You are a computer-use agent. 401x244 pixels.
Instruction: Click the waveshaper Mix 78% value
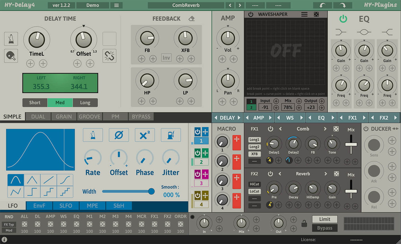pos(288,107)
